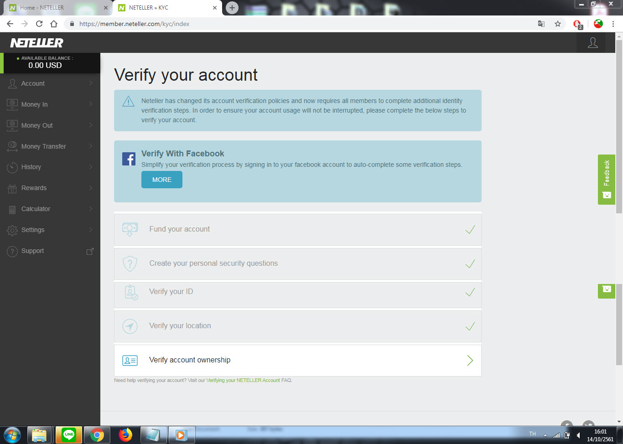Click the Verify your ID badge icon

pos(131,292)
